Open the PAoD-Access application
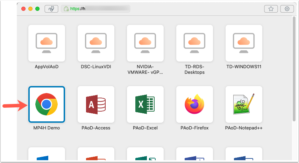 96,104
